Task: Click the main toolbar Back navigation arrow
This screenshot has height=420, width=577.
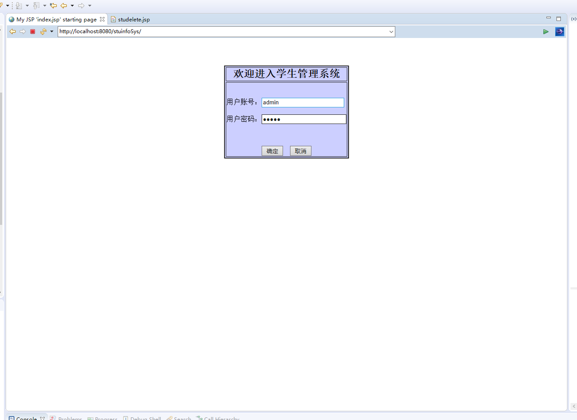Action: [64, 6]
